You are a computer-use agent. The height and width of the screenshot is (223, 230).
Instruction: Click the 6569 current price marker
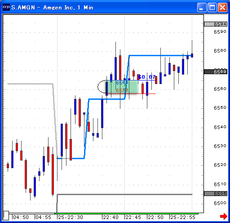(216, 71)
